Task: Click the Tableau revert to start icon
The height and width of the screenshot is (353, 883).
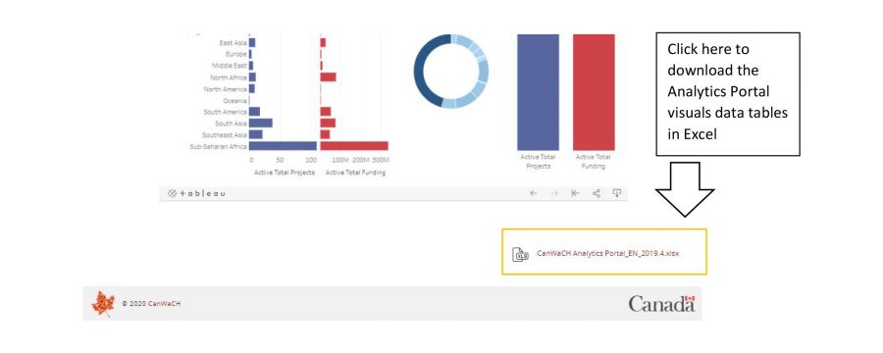Action: point(575,193)
